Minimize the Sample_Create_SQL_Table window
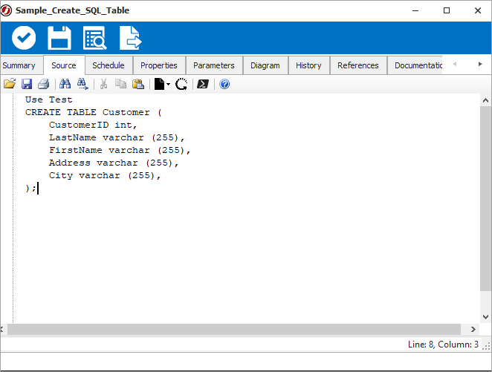492x372 pixels. point(415,10)
